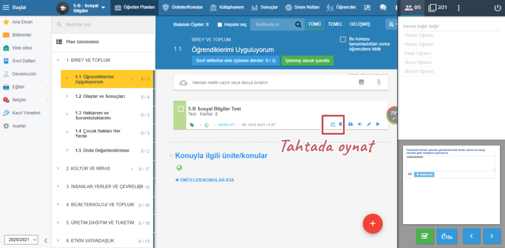The height and width of the screenshot is (248, 505).
Task: Select the 5-B Sosyal Bilgiler Test checkbox
Action: (181, 109)
